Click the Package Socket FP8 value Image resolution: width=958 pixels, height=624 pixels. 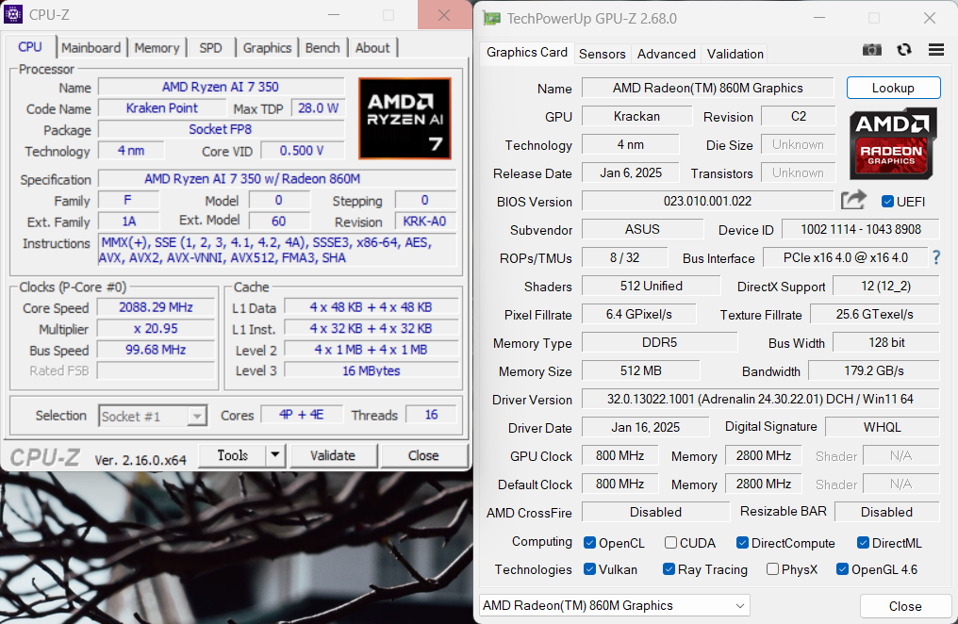click(221, 129)
